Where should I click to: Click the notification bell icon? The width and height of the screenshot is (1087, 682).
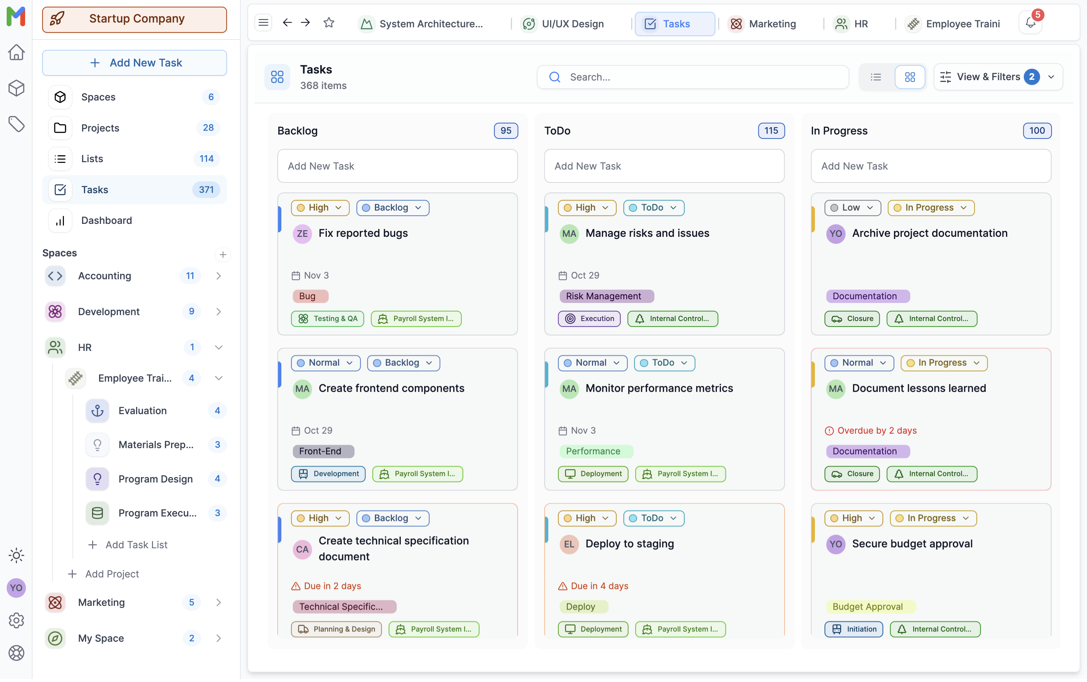(1030, 23)
